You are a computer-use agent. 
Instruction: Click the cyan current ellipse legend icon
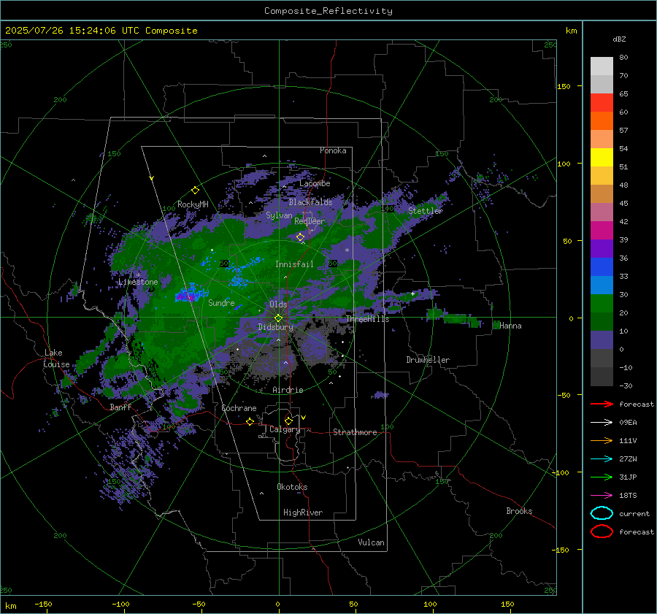pos(602,513)
